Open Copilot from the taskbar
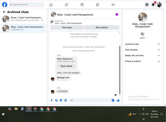 [10, 109]
